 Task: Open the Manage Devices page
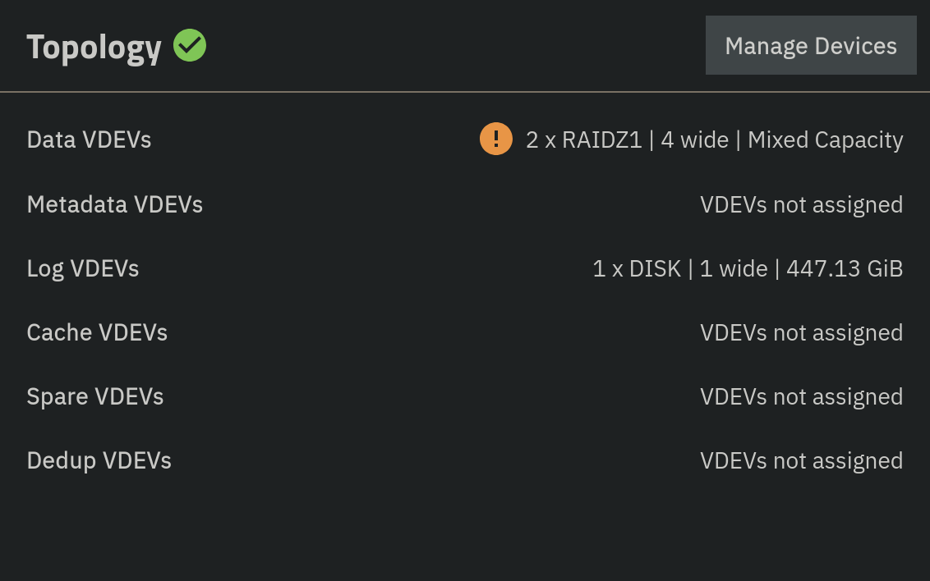point(810,45)
